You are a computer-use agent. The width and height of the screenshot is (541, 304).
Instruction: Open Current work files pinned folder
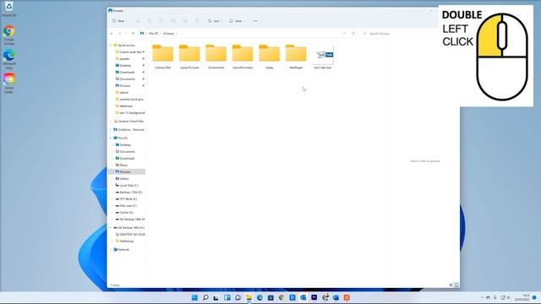click(129, 52)
